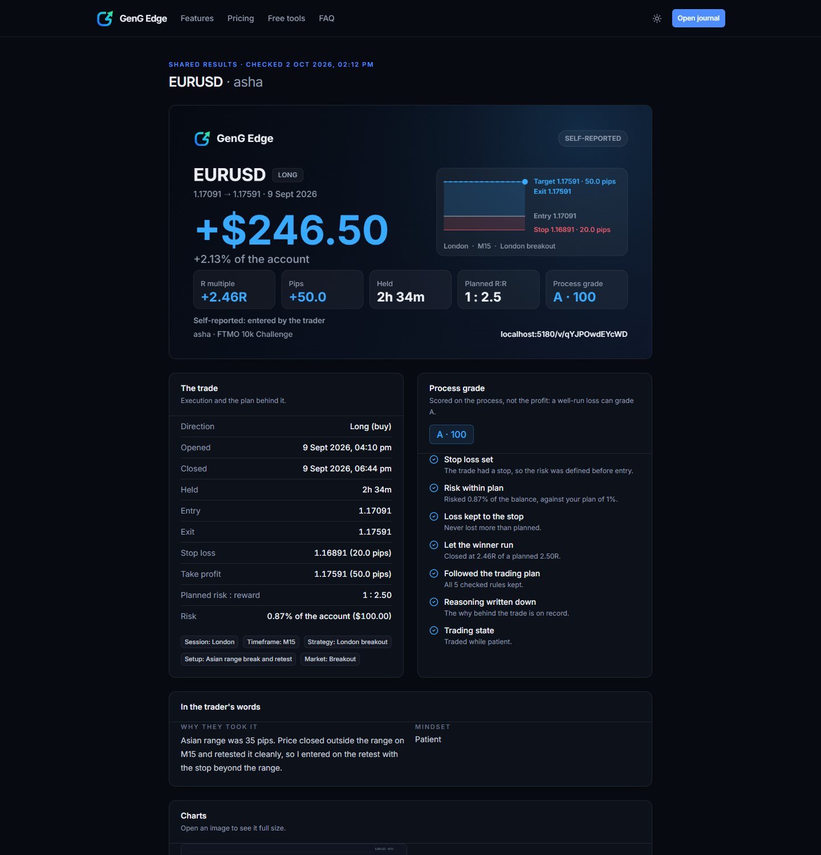Click the Strategy: London breakout tag

click(348, 642)
